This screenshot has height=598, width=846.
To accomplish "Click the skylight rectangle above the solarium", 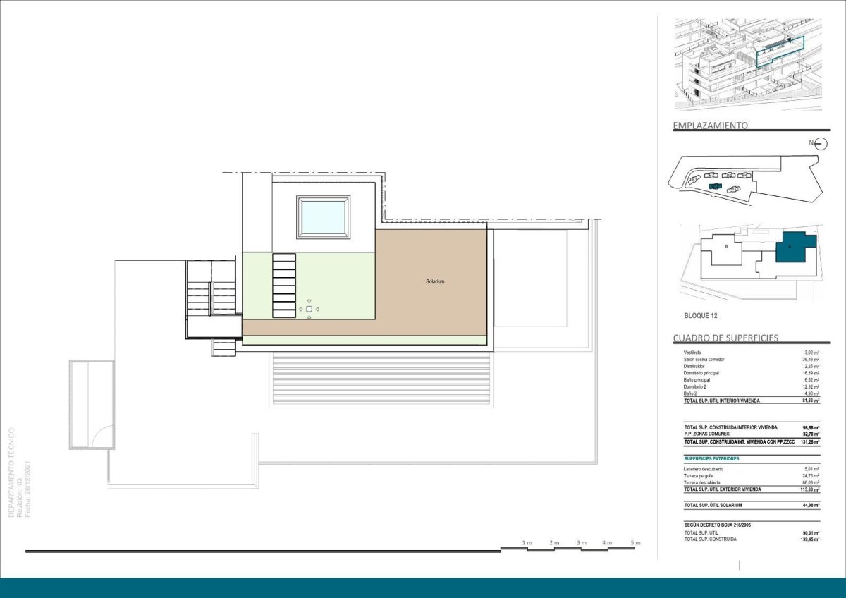I will pyautogui.click(x=324, y=216).
